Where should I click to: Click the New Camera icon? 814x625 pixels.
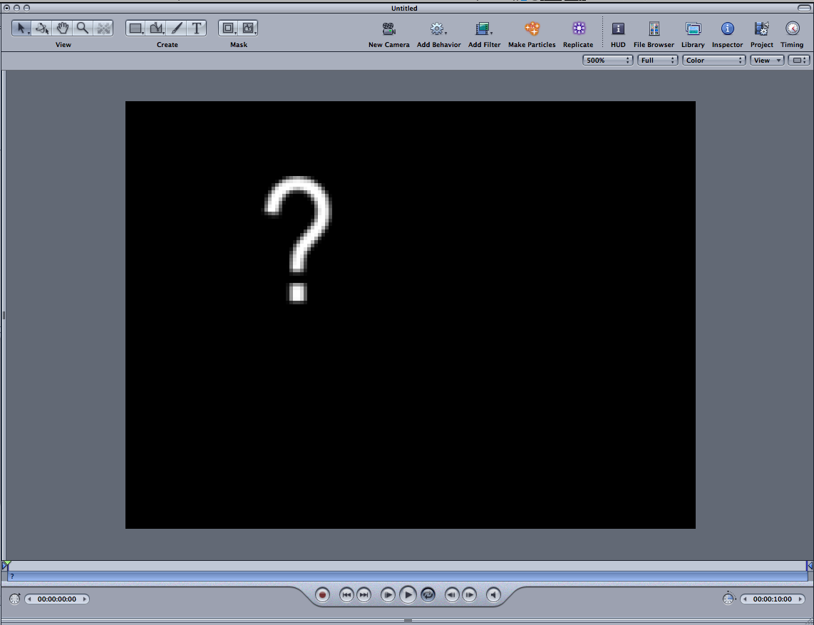click(x=388, y=29)
